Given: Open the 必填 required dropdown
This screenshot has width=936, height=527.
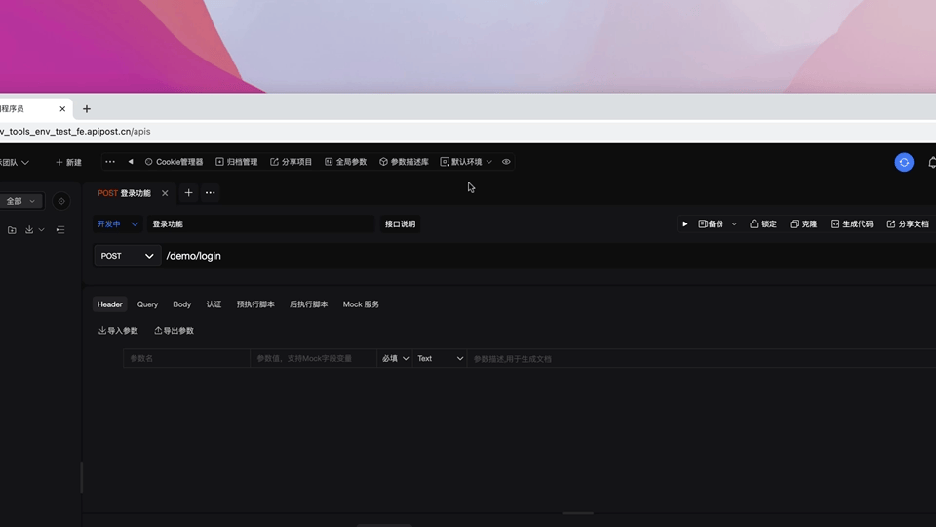Looking at the screenshot, I should (395, 358).
